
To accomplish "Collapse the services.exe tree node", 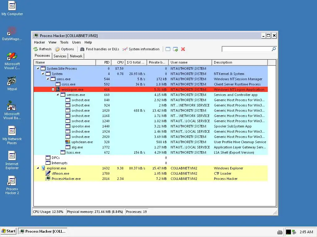I will click(58, 94).
